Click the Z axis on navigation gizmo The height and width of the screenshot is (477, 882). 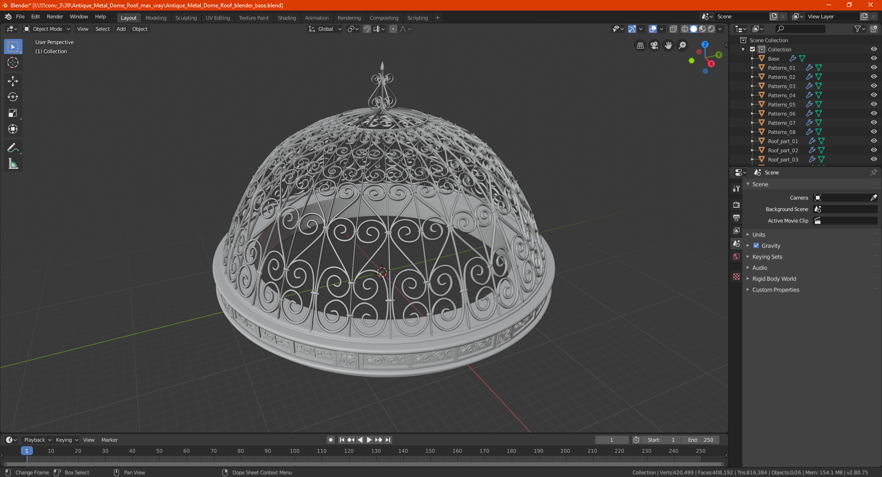705,44
